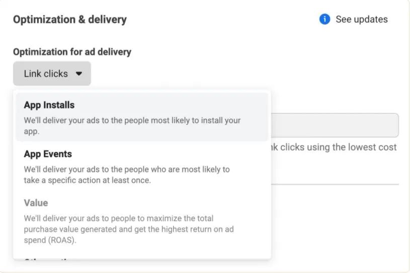Click the 'Link clicks' button text
The width and height of the screenshot is (410, 273).
[46, 74]
